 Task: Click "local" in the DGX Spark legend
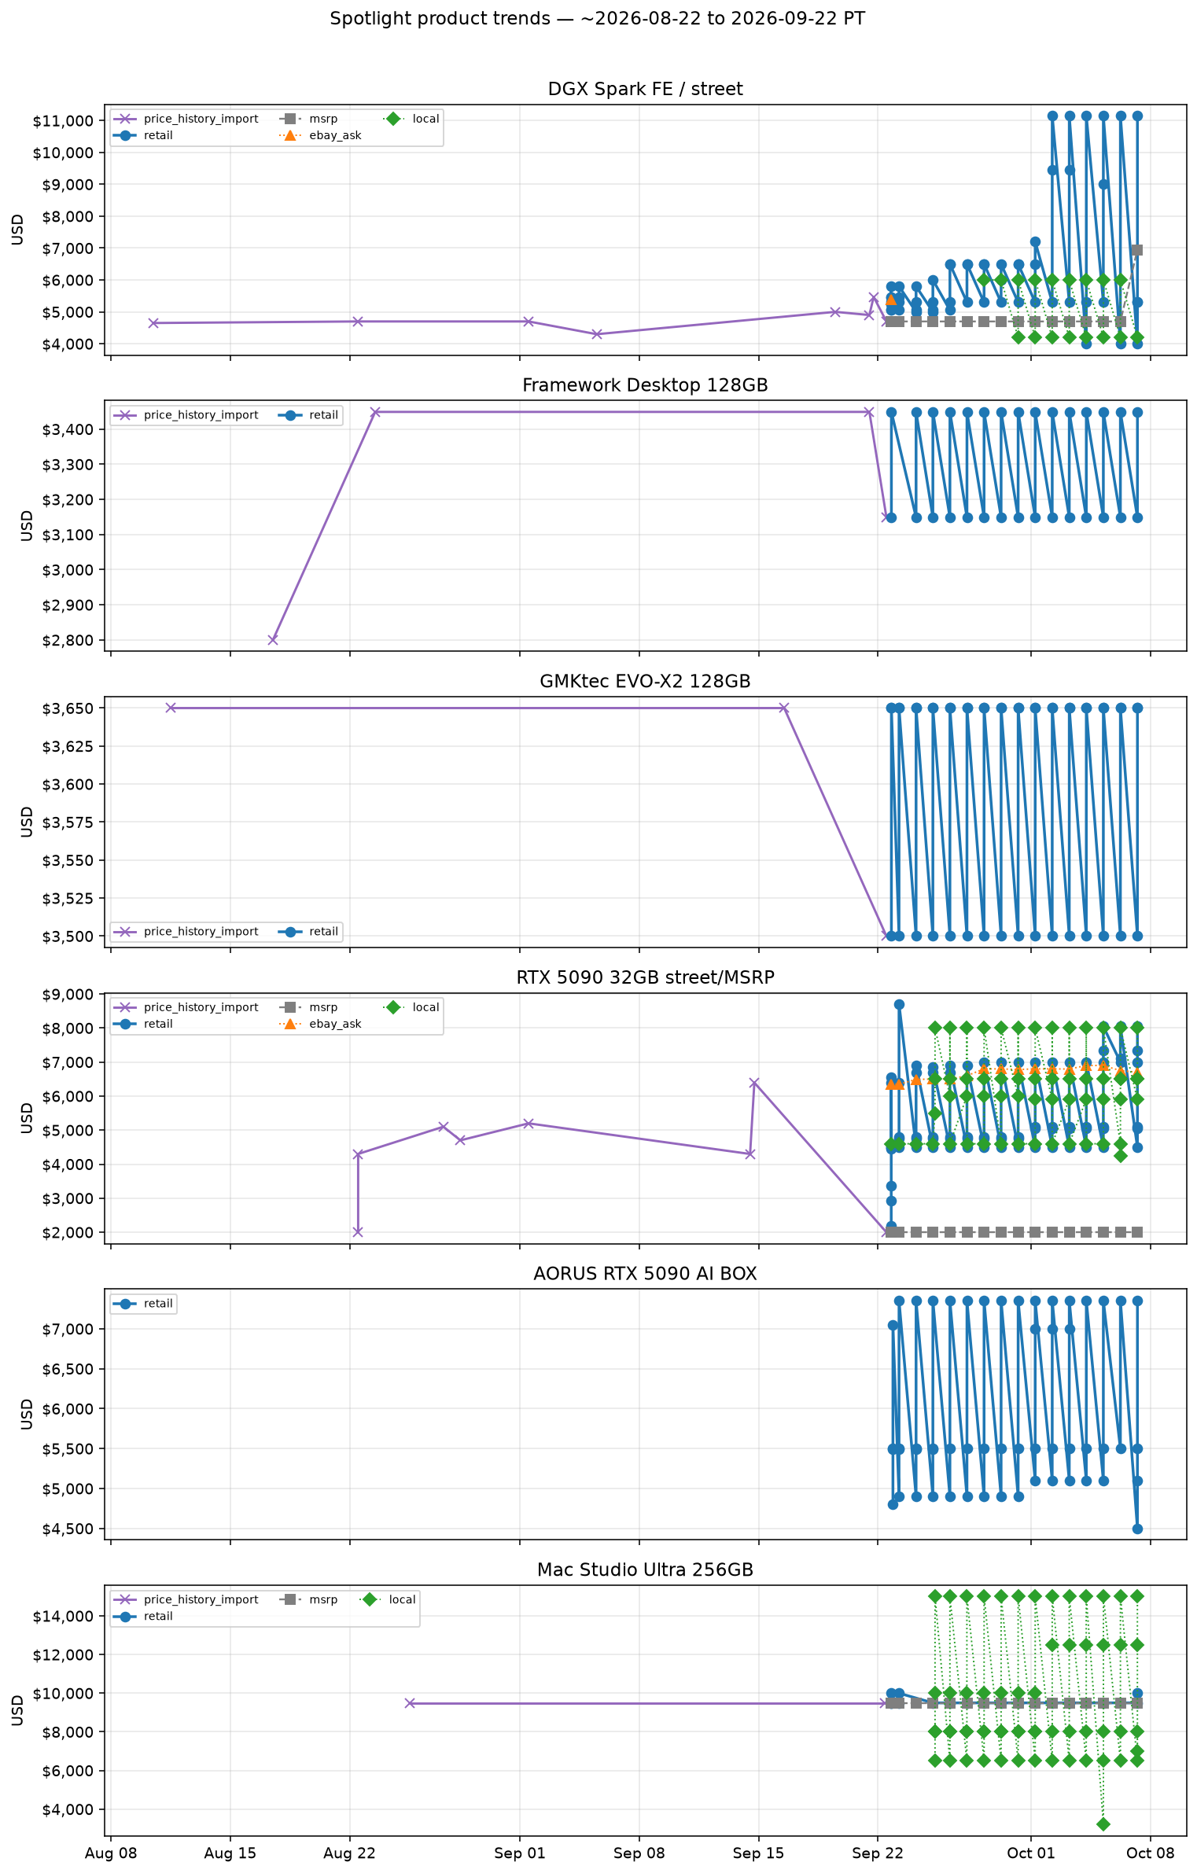[425, 119]
